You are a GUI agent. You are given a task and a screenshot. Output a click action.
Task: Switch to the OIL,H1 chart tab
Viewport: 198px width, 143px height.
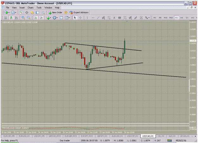click(x=161, y=136)
